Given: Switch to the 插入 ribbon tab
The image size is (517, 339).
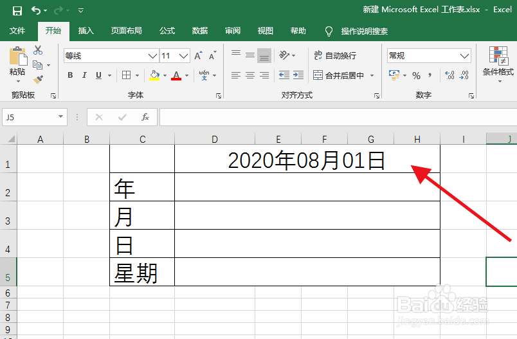Looking at the screenshot, I should 86,31.
